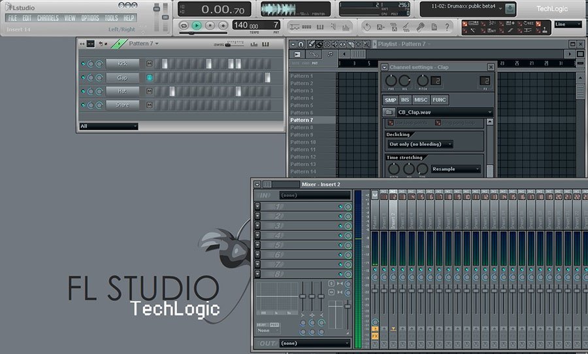
Task: Show the piano roll via toolbar icon
Action: 320,27
